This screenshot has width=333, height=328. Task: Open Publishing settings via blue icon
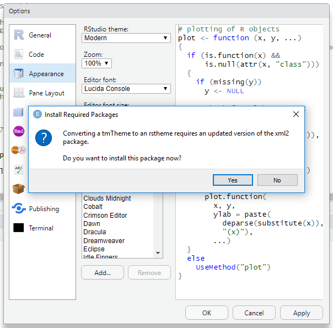coord(19,209)
